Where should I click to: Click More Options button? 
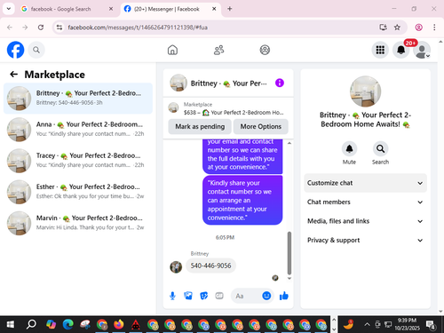[261, 126]
